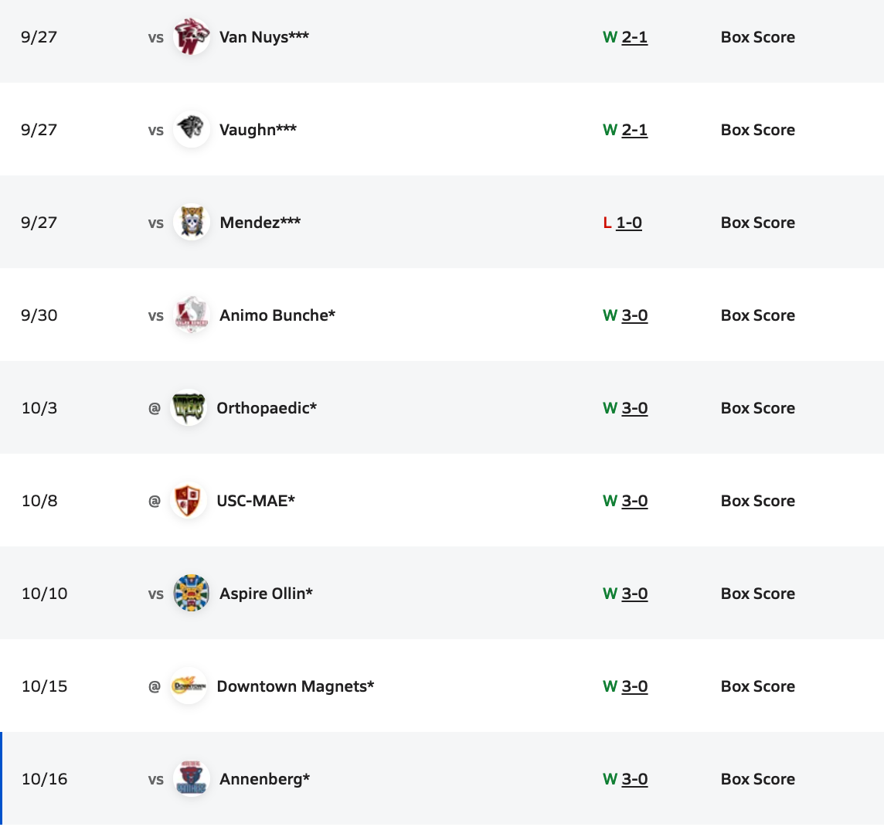Open the Mendez skull logo
The height and width of the screenshot is (827, 884).
tap(191, 223)
